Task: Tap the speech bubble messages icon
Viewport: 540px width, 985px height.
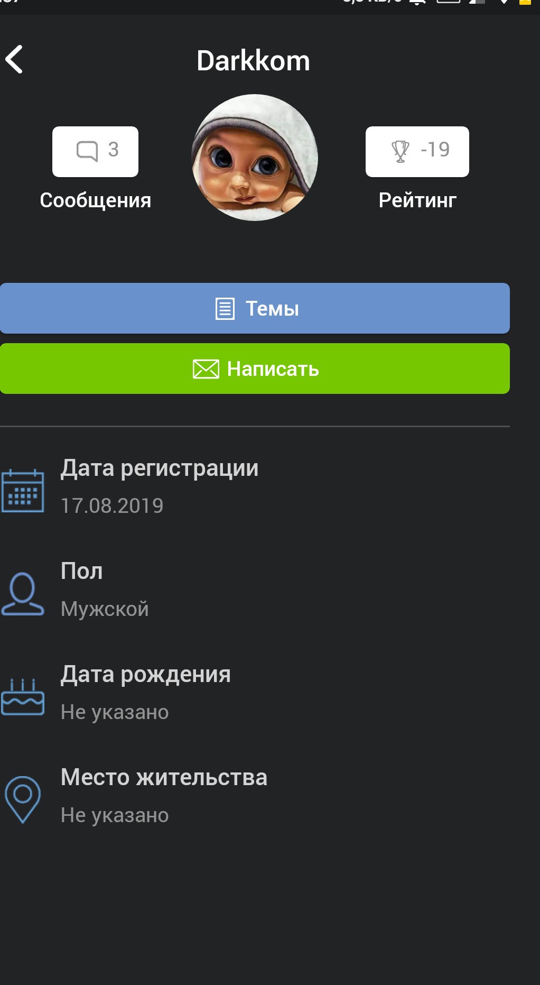Action: pyautogui.click(x=87, y=151)
